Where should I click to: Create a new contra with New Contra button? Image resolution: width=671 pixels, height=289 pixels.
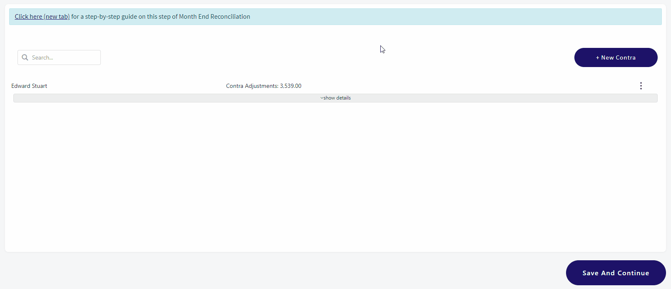tap(616, 57)
